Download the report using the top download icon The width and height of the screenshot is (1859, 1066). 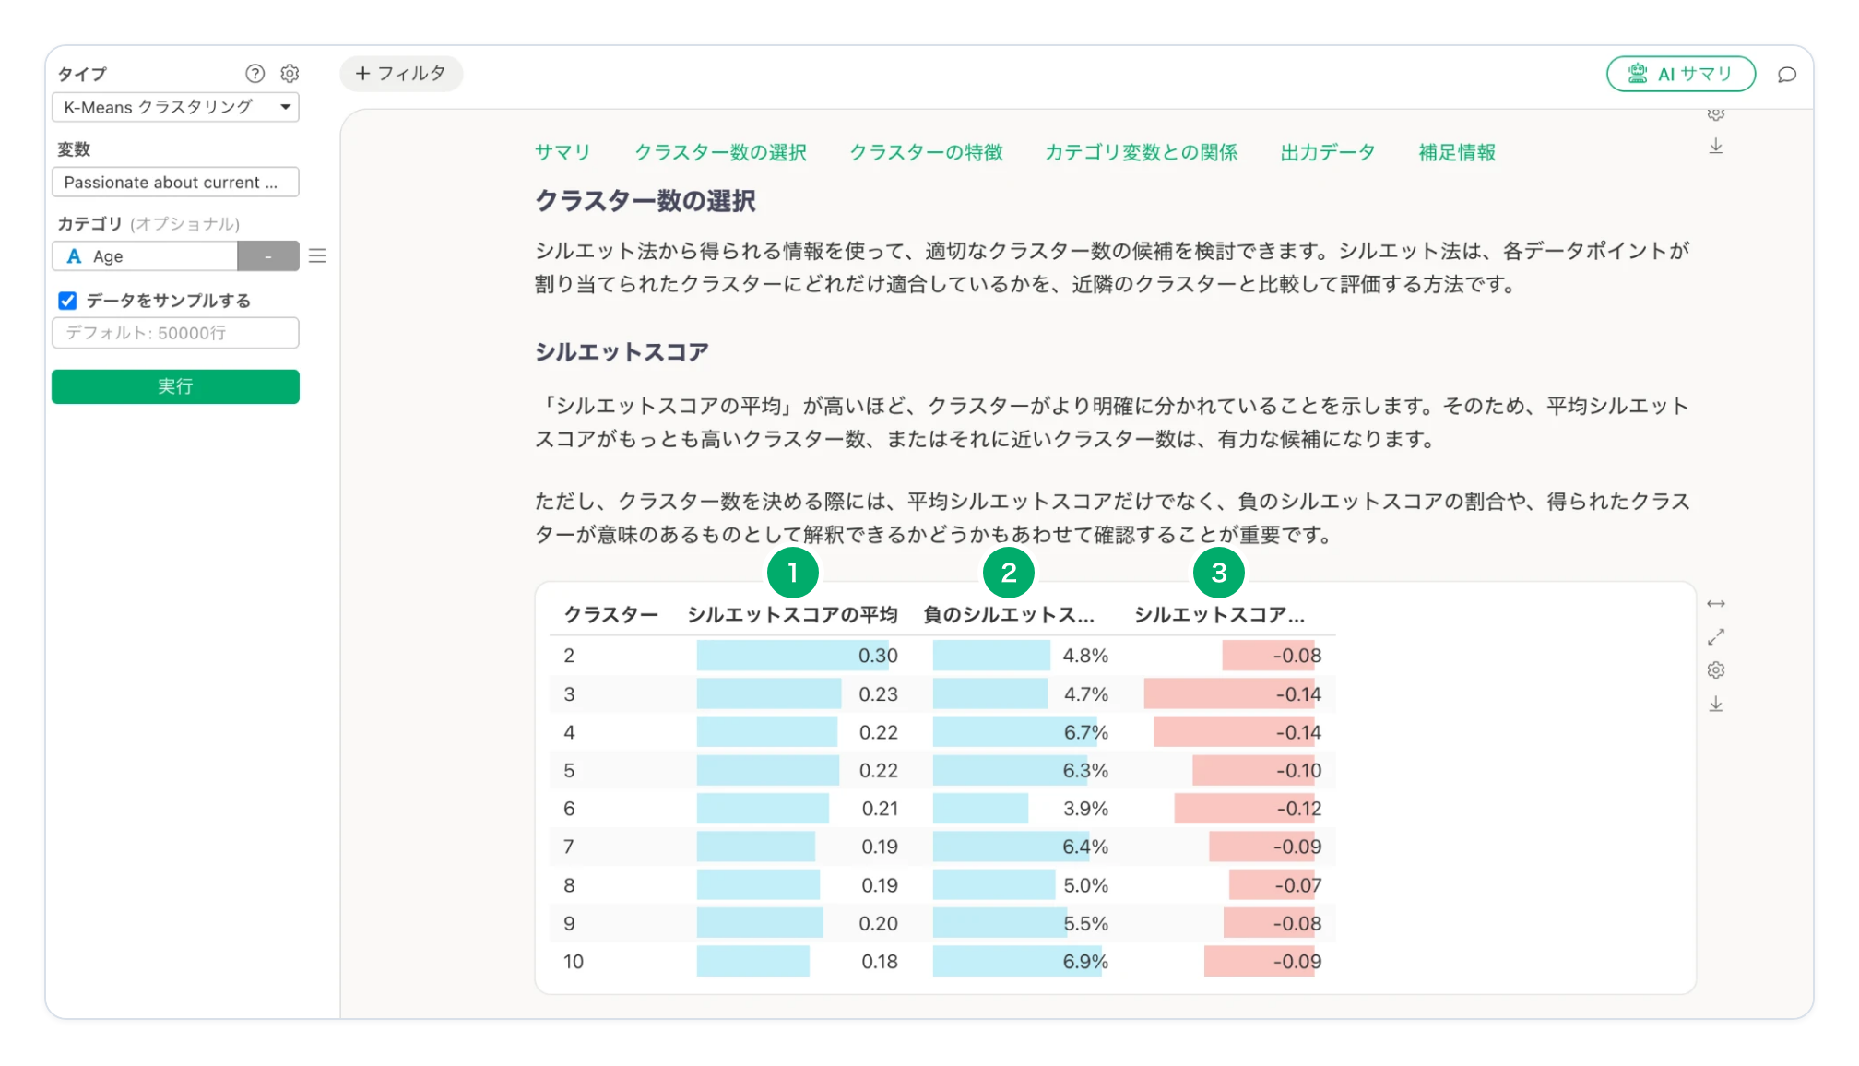click(1715, 147)
